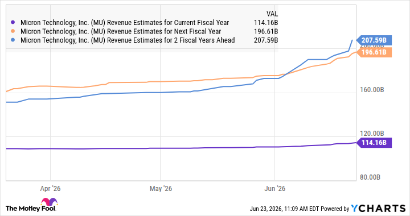This screenshot has width=410, height=216.
Task: Click the Jun '26 x-axis label
Action: point(275,189)
